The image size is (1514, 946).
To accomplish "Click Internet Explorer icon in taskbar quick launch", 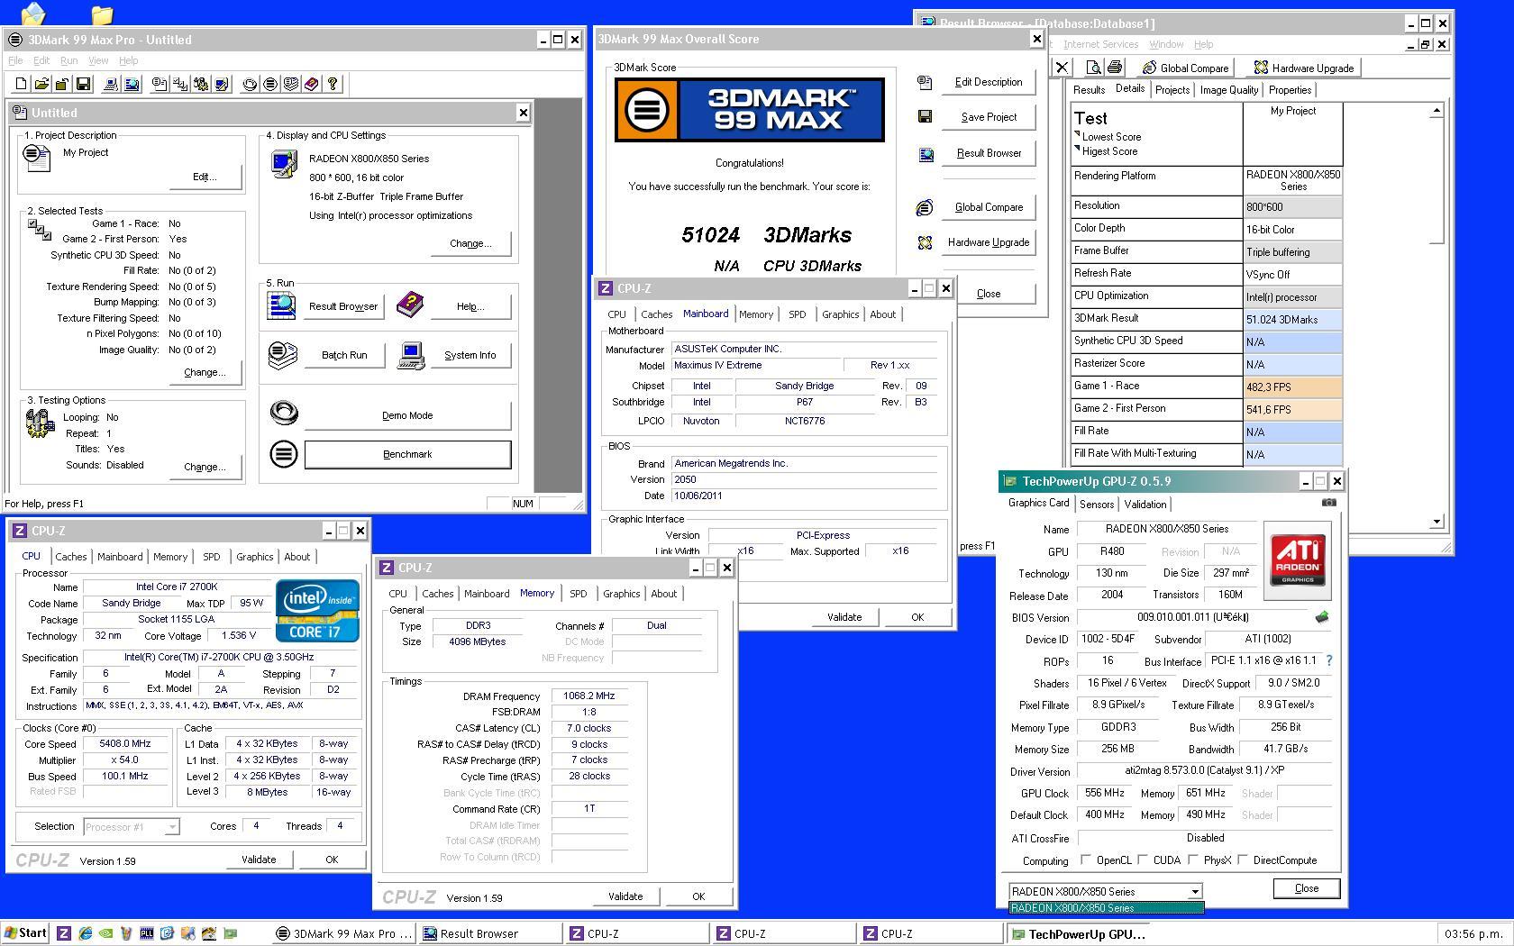I will click(85, 933).
